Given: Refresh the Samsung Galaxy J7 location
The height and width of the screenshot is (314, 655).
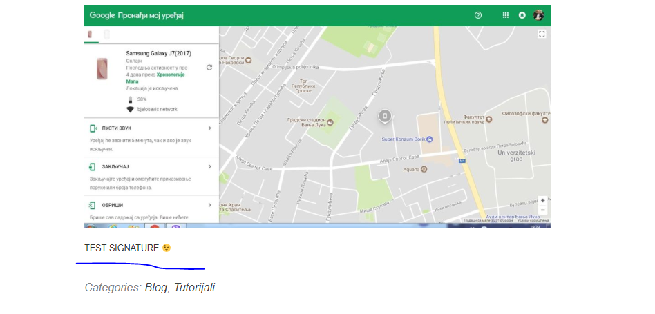Looking at the screenshot, I should click(x=209, y=68).
